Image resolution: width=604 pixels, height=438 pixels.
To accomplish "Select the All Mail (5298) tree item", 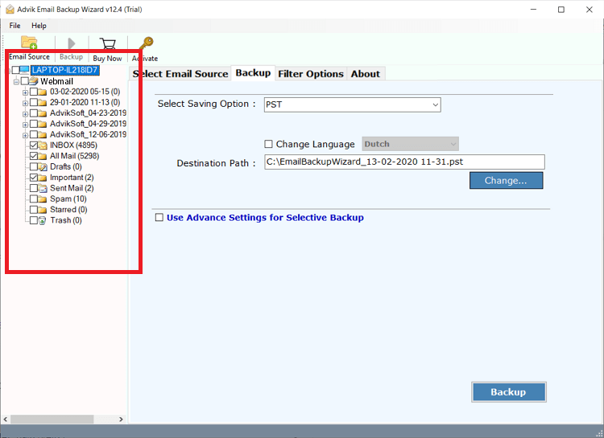I will [74, 156].
